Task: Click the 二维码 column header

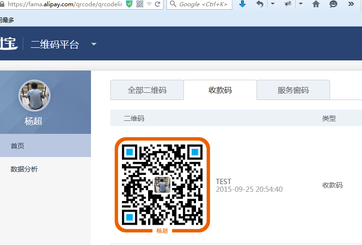Action: pyautogui.click(x=134, y=118)
